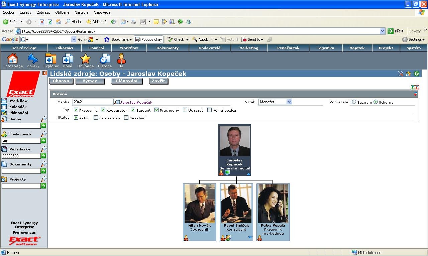Open Jaroslav Kopeček link in criteria
Image resolution: width=428 pixels, height=256 pixels.
tap(136, 102)
